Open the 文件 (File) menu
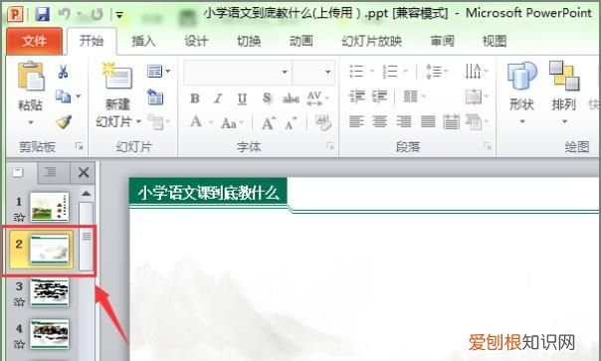Image resolution: width=601 pixels, height=361 pixels. point(34,41)
